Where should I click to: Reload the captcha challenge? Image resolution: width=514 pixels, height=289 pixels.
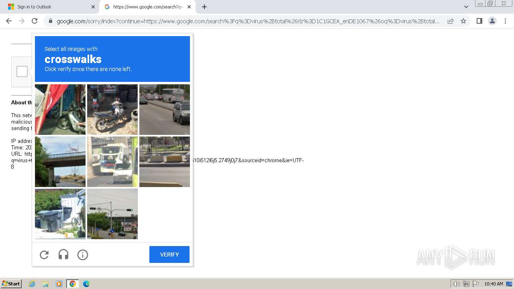44,254
